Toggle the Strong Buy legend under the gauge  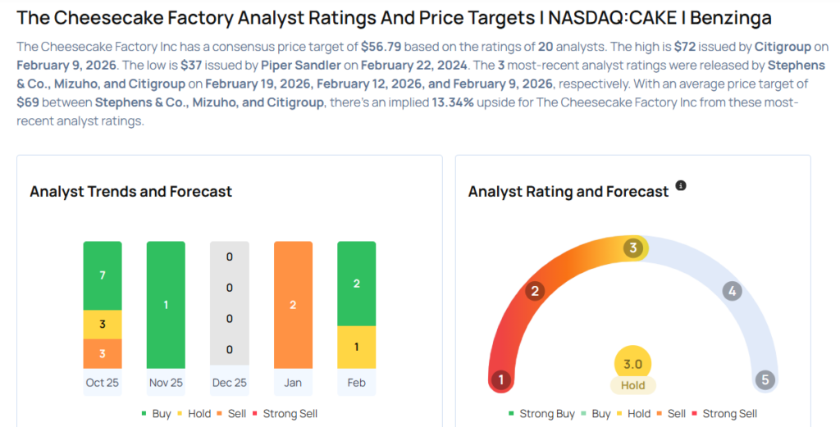coord(541,414)
